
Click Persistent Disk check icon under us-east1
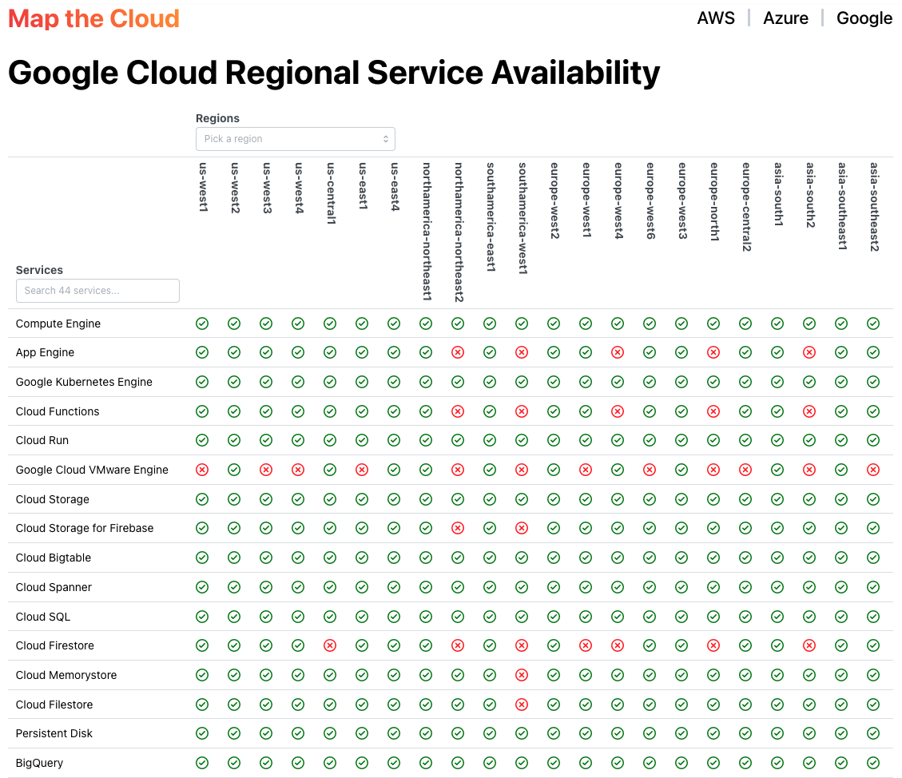coord(362,733)
